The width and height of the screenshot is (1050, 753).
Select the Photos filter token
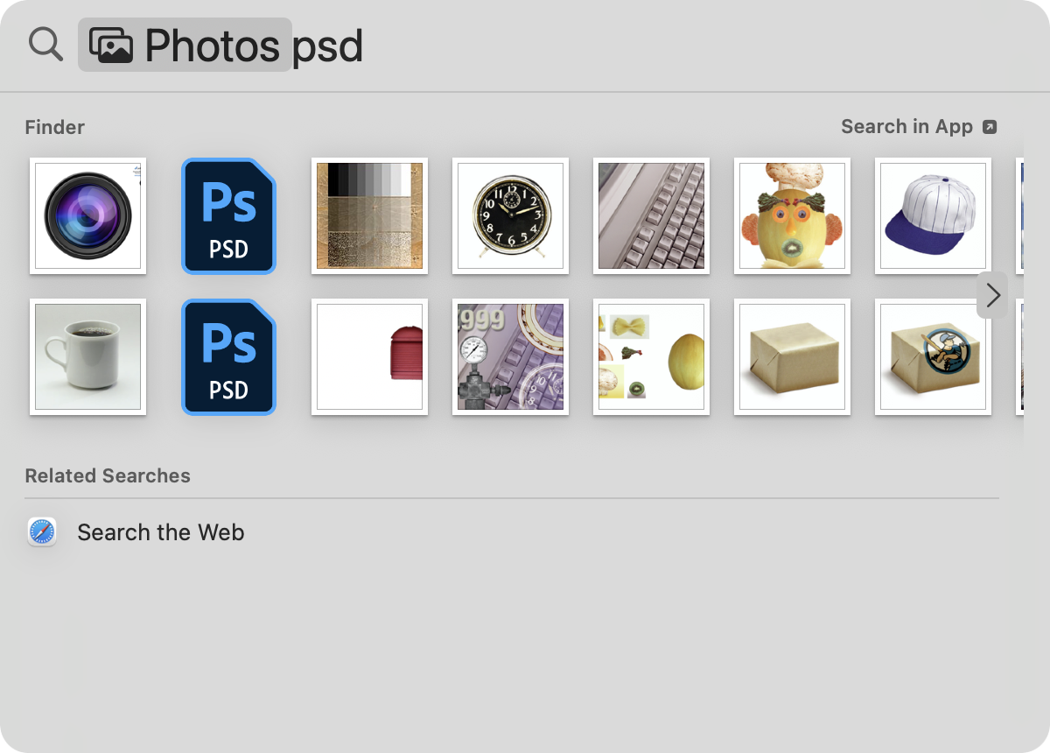[x=185, y=45]
